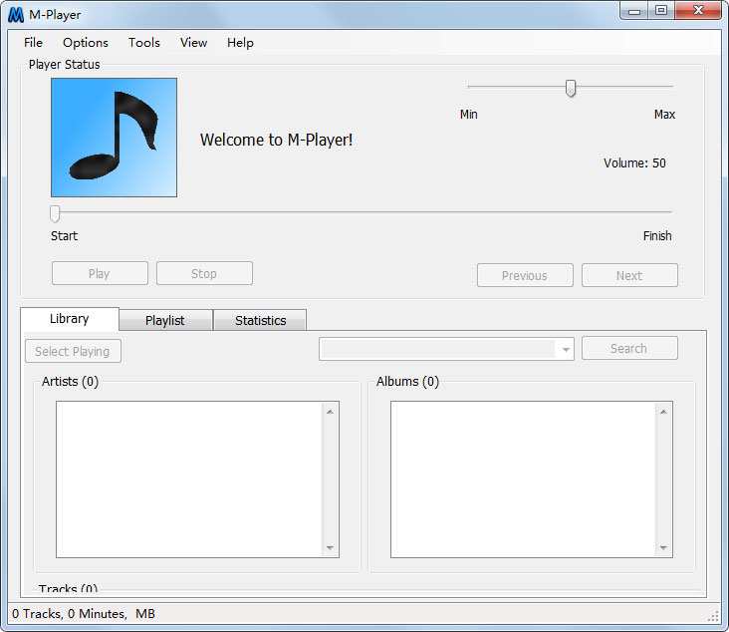Click the M-Player logo in title bar
The width and height of the screenshot is (729, 632).
(x=16, y=15)
